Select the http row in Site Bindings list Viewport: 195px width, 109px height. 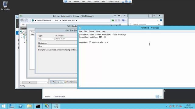point(33,35)
